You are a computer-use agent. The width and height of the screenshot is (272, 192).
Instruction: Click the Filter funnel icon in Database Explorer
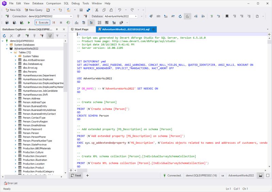(57, 36)
